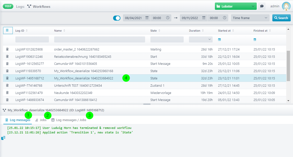Select the Neukunde 1643032202349 row
This screenshot has height=157, width=293.
[144, 92]
